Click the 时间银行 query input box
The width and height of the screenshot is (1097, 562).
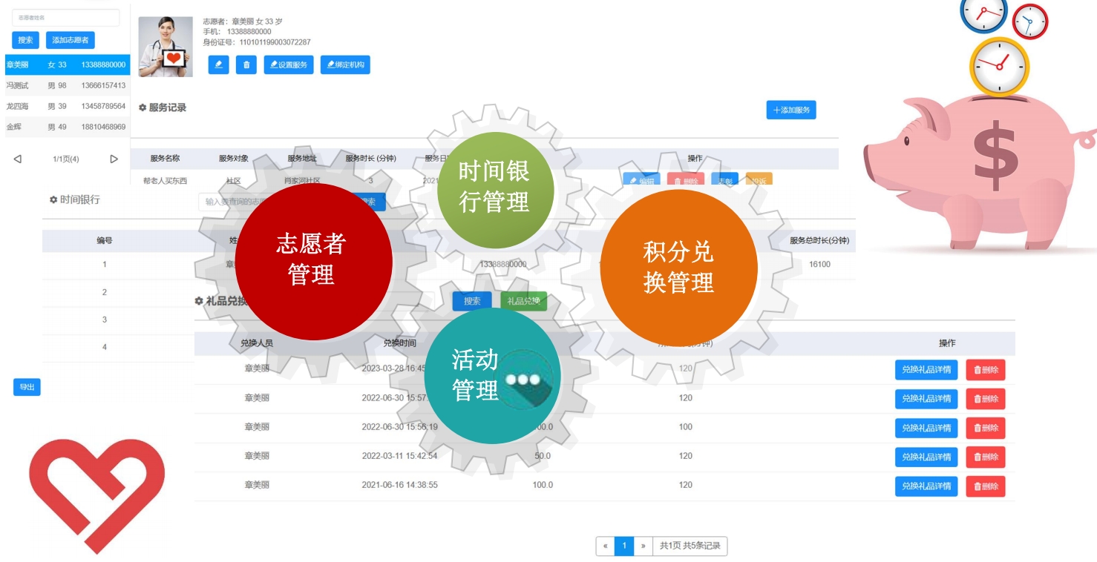point(271,202)
